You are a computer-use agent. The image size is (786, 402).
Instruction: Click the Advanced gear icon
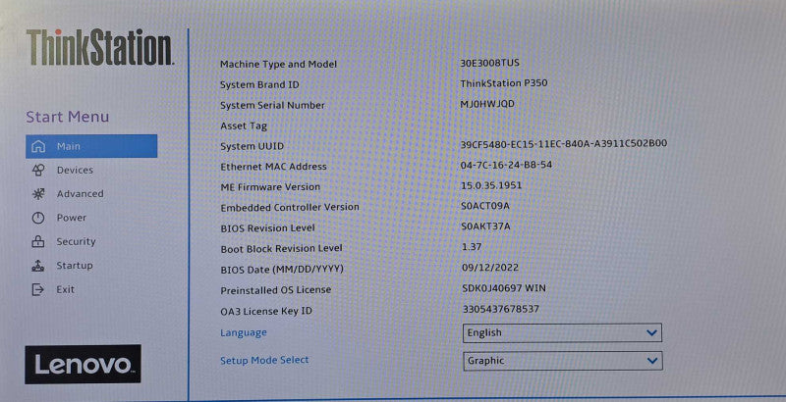click(38, 194)
